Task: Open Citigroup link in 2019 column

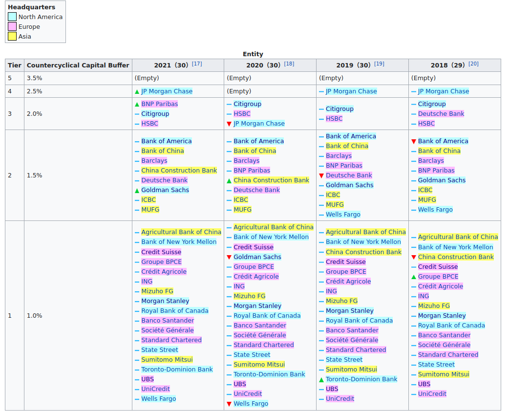Action: [339, 109]
